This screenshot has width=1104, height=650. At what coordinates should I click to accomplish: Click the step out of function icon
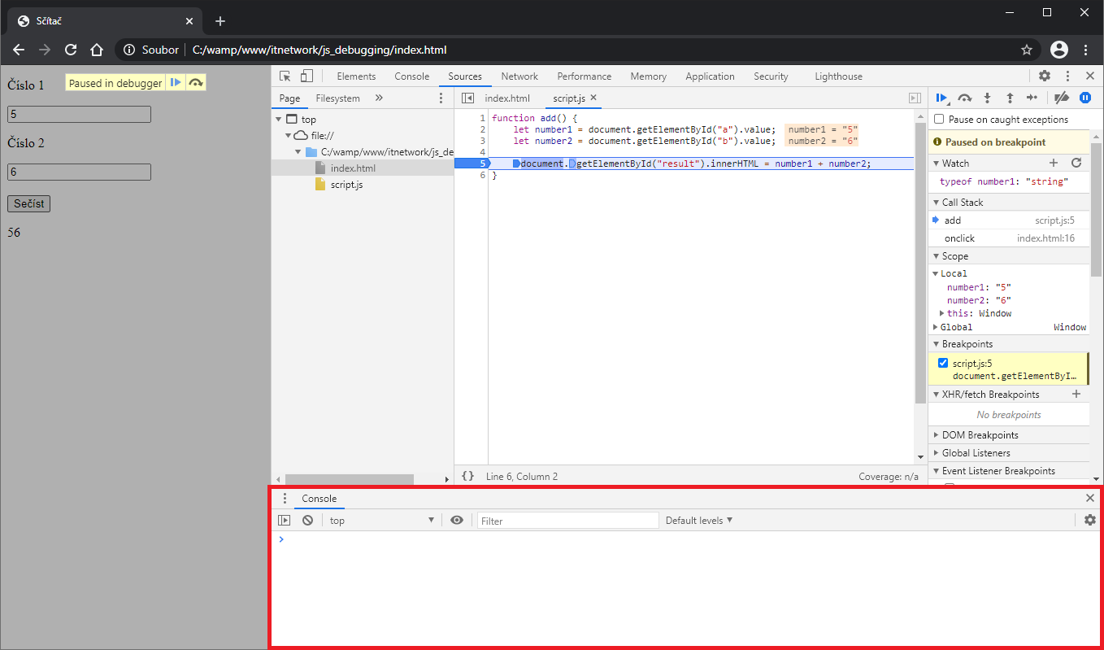[x=1010, y=98]
